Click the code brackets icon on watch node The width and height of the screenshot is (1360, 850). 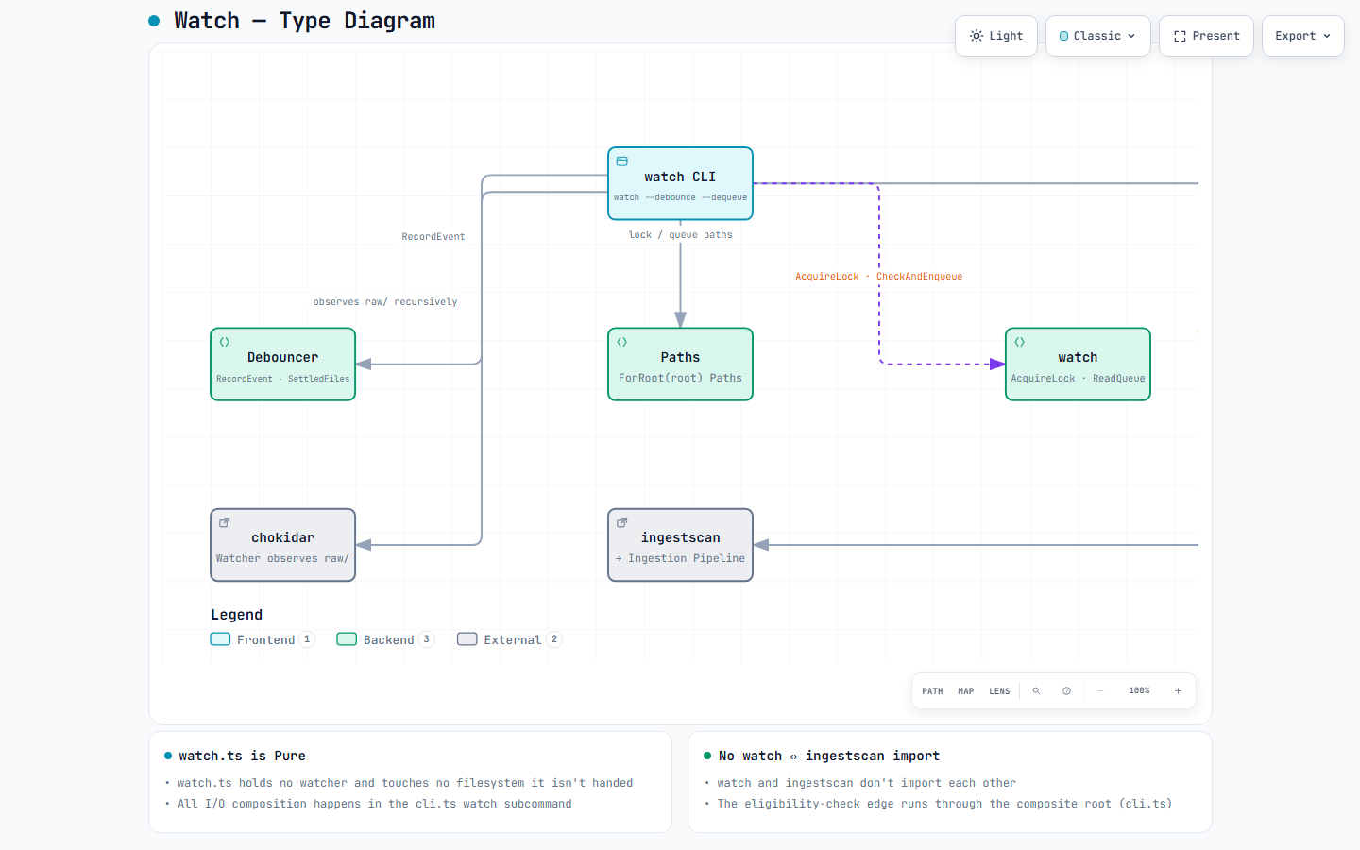[1020, 342]
